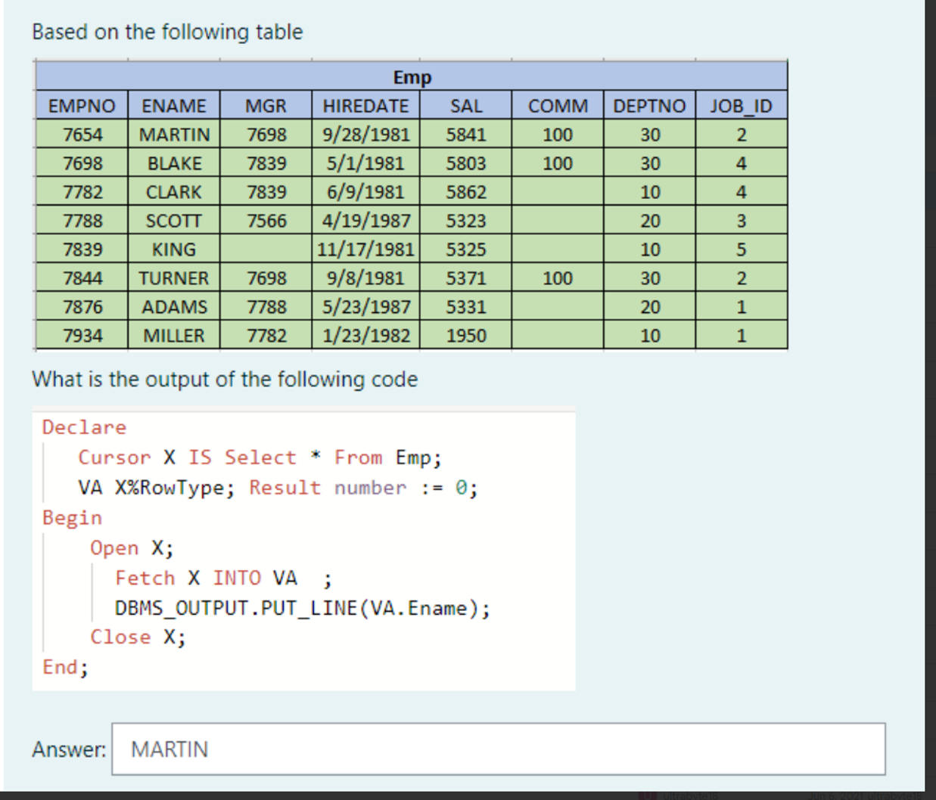
Task: Click hiredate cell 5/23/1987
Action: click(x=365, y=307)
